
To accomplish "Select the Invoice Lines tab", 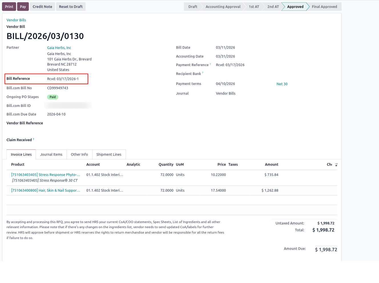I will pyautogui.click(x=21, y=154).
